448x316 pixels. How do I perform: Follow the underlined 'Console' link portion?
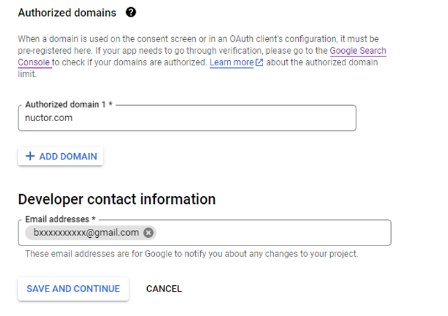coord(34,62)
